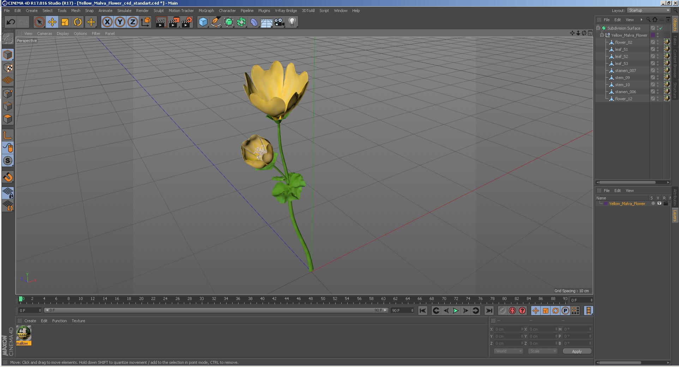Image resolution: width=679 pixels, height=367 pixels.
Task: Go to start of animation
Action: 422,311
